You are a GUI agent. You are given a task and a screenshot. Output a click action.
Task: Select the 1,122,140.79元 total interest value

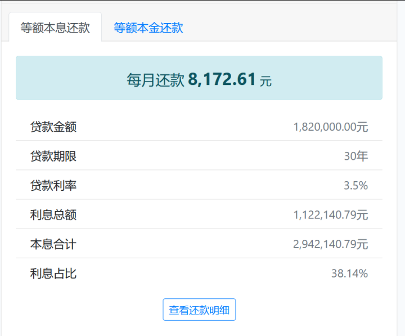(x=331, y=214)
